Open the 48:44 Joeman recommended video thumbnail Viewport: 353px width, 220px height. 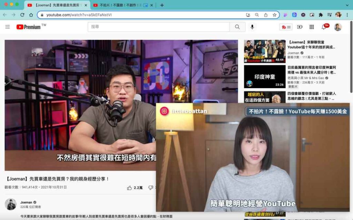pyautogui.click(x=265, y=51)
